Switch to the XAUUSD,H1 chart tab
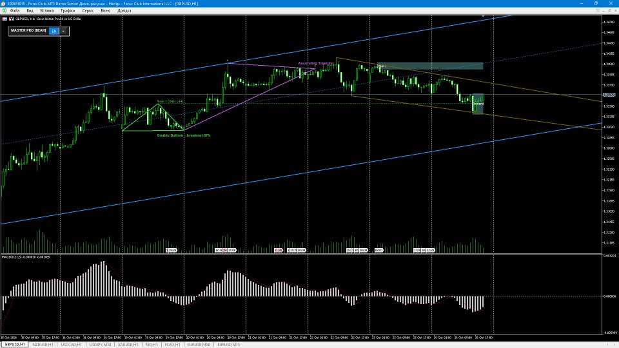The width and height of the screenshot is (619, 348). (128, 344)
